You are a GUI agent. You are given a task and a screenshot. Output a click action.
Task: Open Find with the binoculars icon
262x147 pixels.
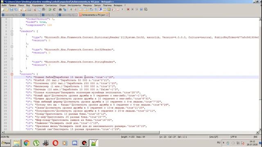pyautogui.click(x=60, y=9)
